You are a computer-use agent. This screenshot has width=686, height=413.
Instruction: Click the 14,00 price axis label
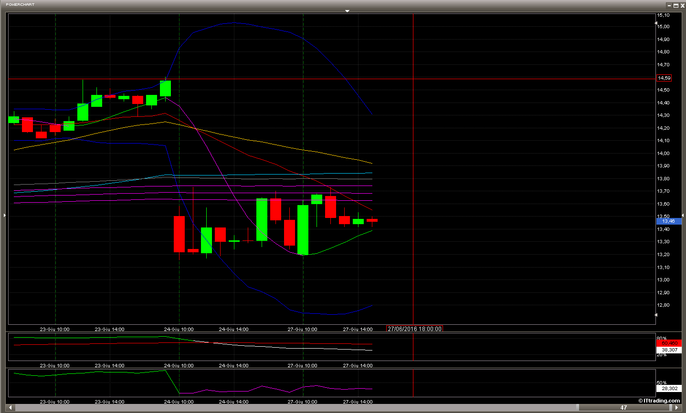pos(663,153)
